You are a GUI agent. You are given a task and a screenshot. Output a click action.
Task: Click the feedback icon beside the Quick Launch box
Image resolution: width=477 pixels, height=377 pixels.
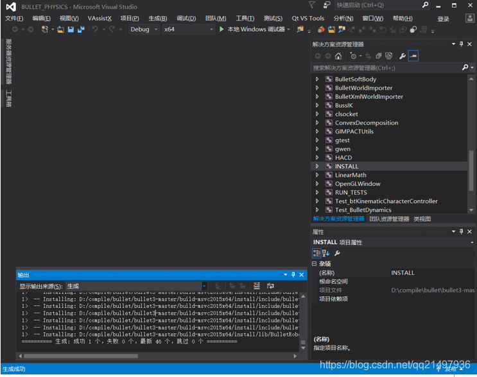327,5
